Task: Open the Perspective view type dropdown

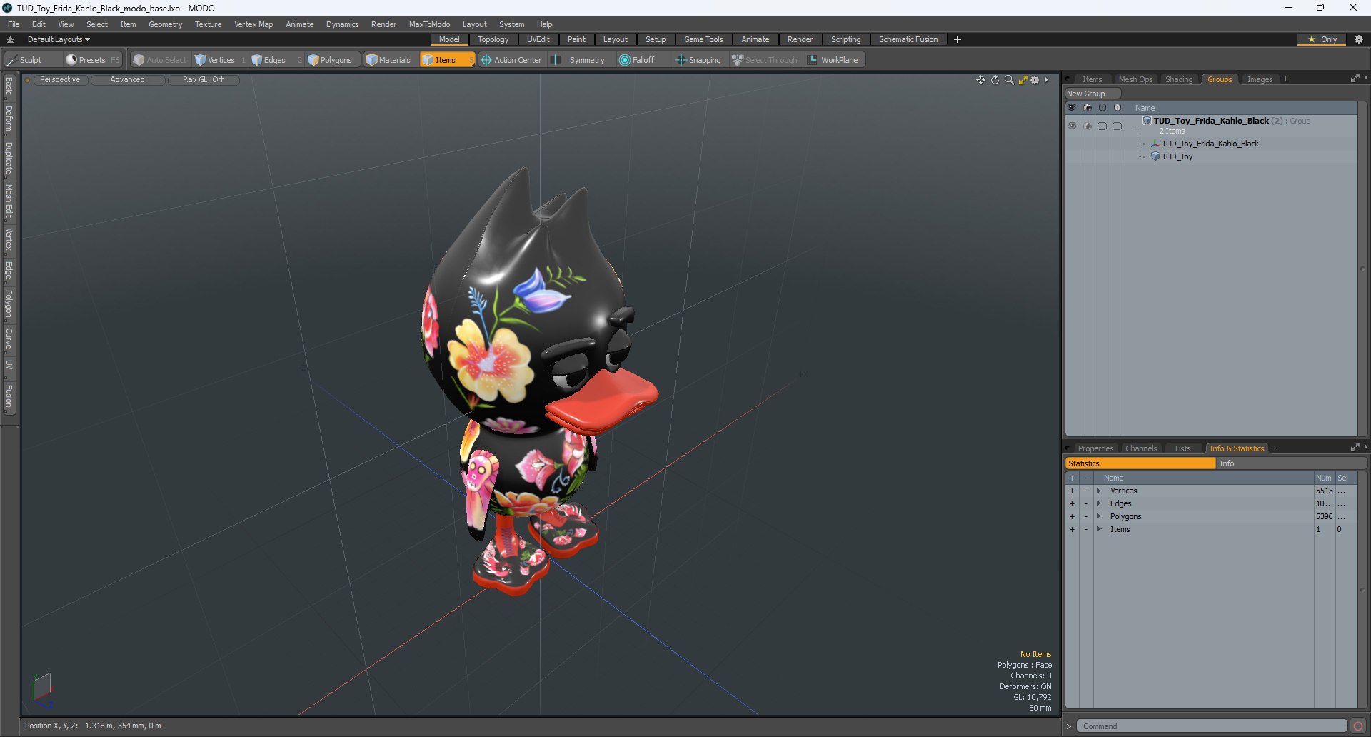Action: pyautogui.click(x=60, y=79)
